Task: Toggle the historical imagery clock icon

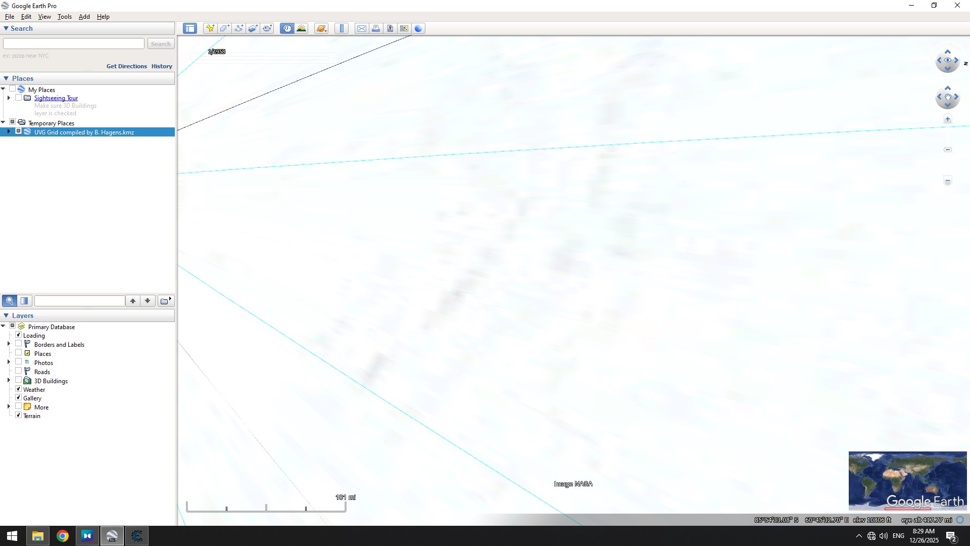Action: 287,28
